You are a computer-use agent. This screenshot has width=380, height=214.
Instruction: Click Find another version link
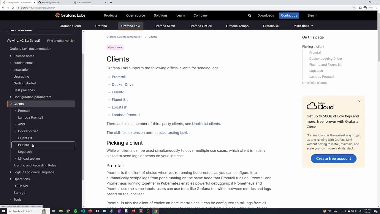[61, 41]
